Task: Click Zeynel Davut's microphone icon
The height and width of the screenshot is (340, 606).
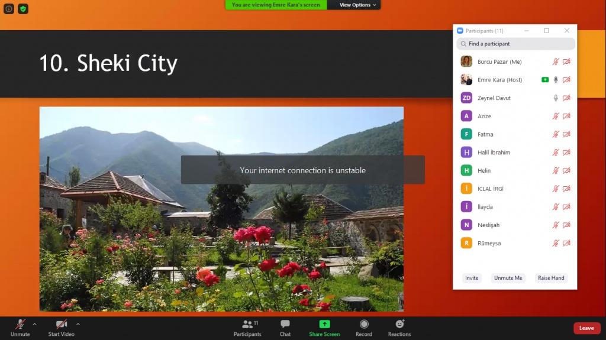Action: 556,98
